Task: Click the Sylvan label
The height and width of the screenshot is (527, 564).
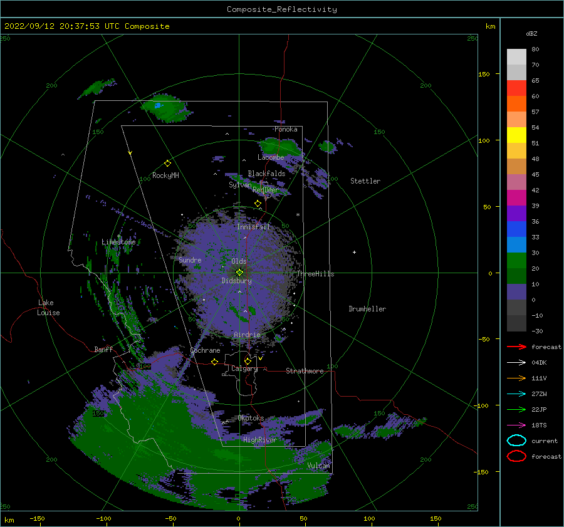Action: click(x=240, y=185)
